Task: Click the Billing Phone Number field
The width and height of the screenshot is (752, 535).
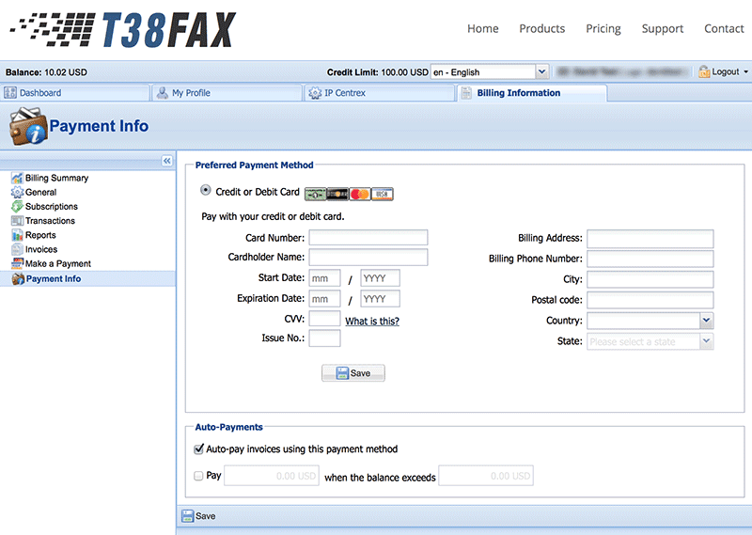Action: click(650, 259)
